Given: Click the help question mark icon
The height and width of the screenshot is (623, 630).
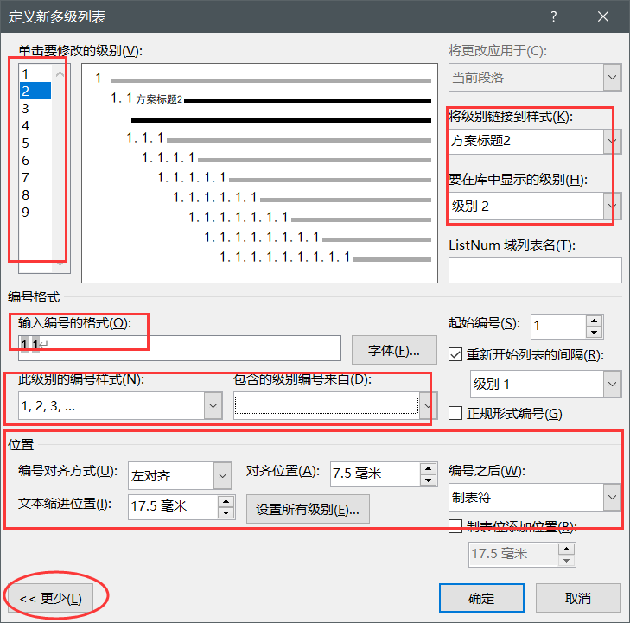Looking at the screenshot, I should tap(554, 17).
